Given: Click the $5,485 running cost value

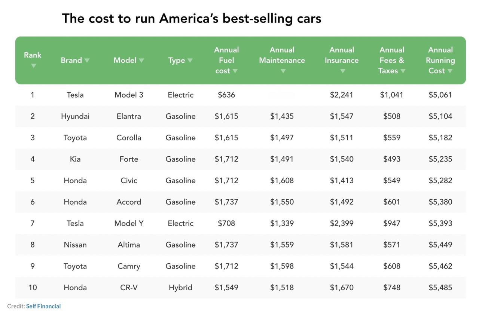Looking at the screenshot, I should [440, 288].
